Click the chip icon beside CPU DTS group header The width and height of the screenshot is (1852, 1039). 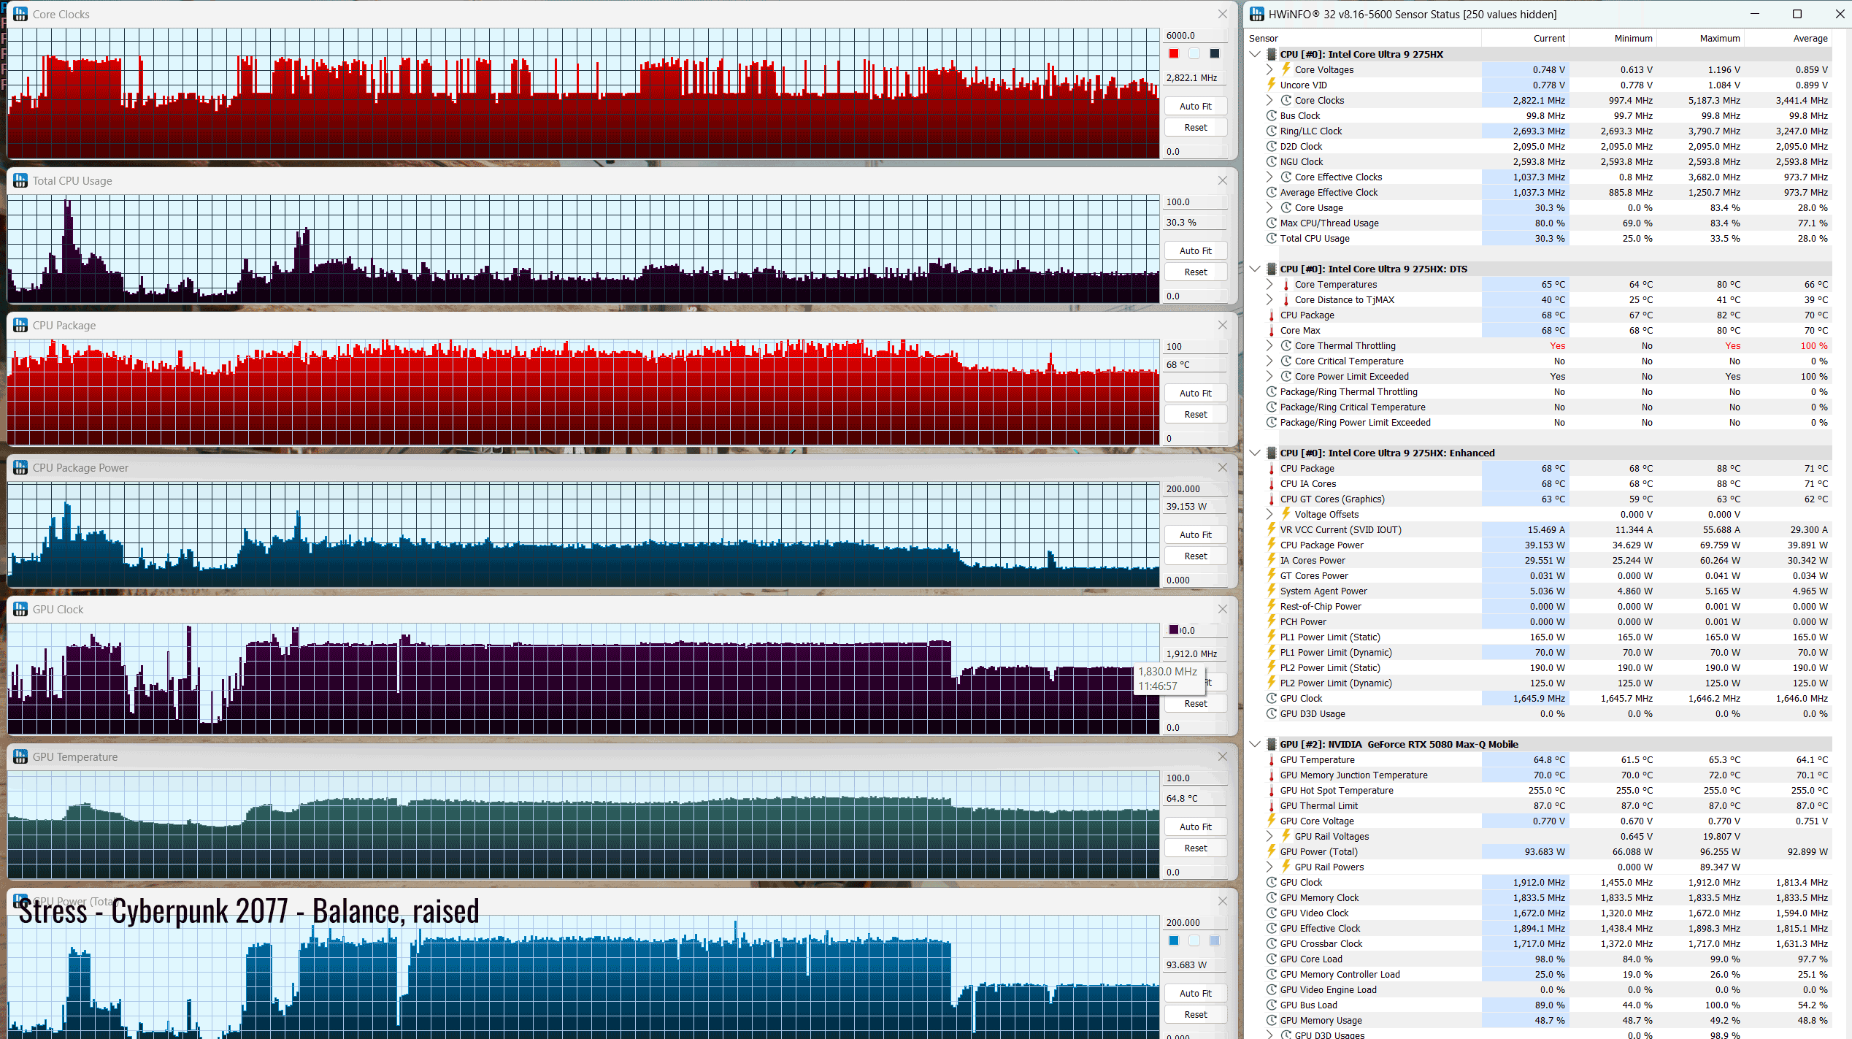1271,269
